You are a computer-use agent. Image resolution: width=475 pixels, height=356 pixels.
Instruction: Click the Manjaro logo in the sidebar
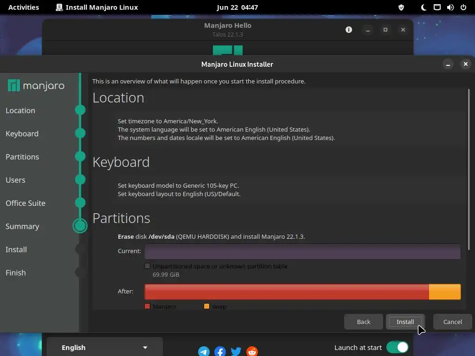pos(36,86)
